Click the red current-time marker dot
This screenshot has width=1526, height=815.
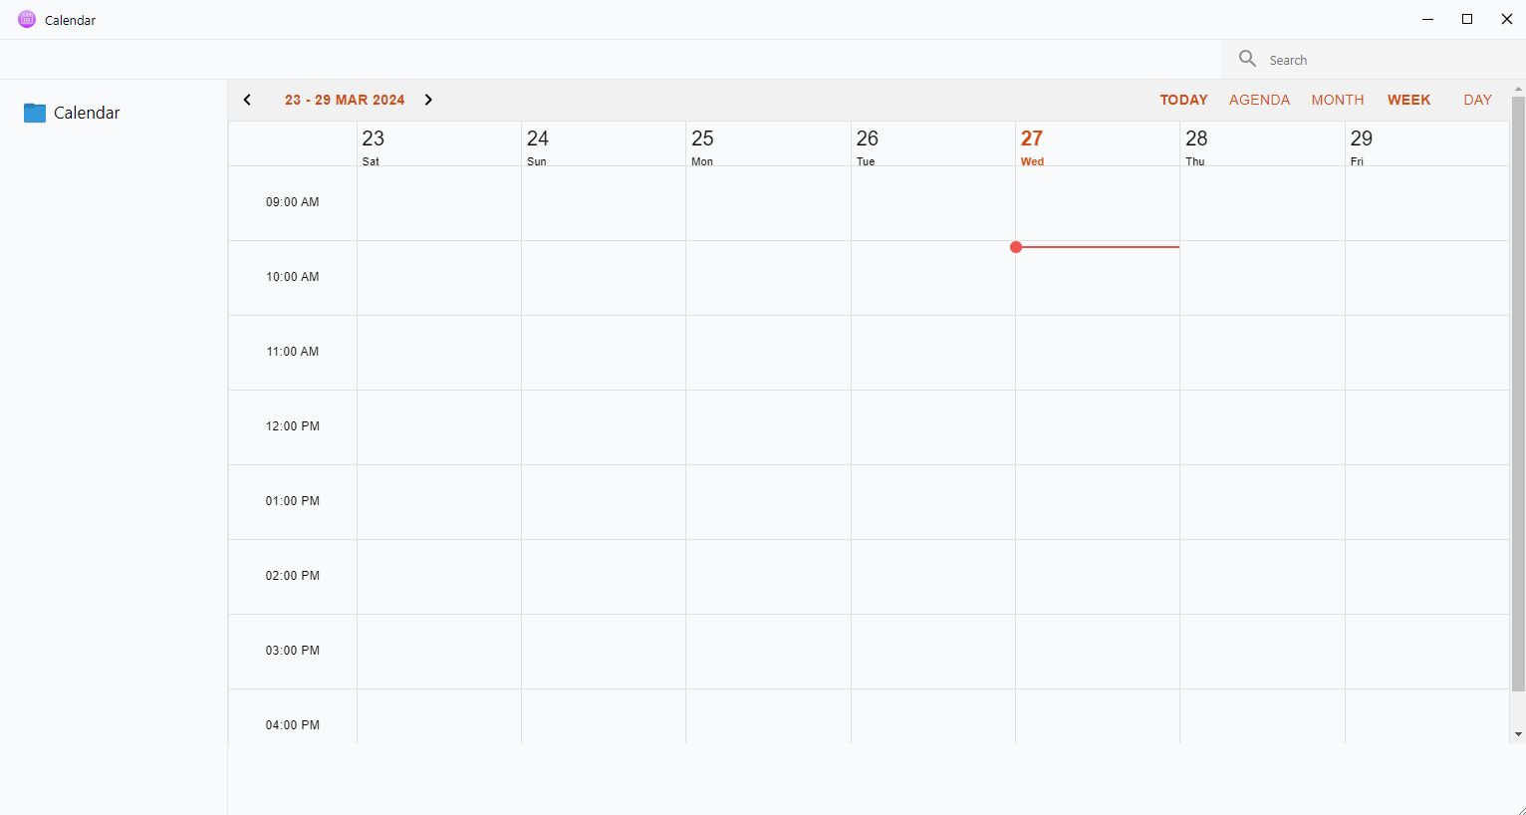click(x=1016, y=247)
